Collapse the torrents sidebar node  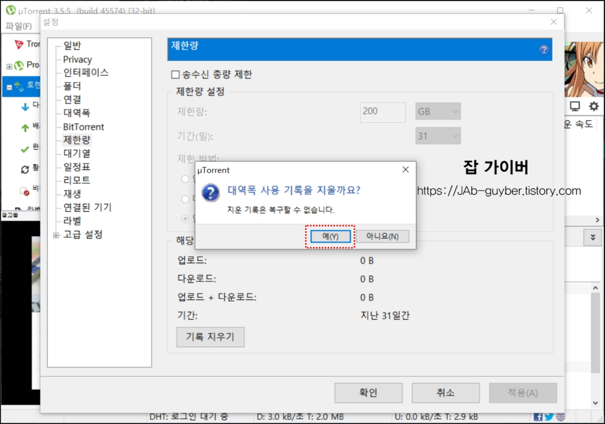click(9, 87)
